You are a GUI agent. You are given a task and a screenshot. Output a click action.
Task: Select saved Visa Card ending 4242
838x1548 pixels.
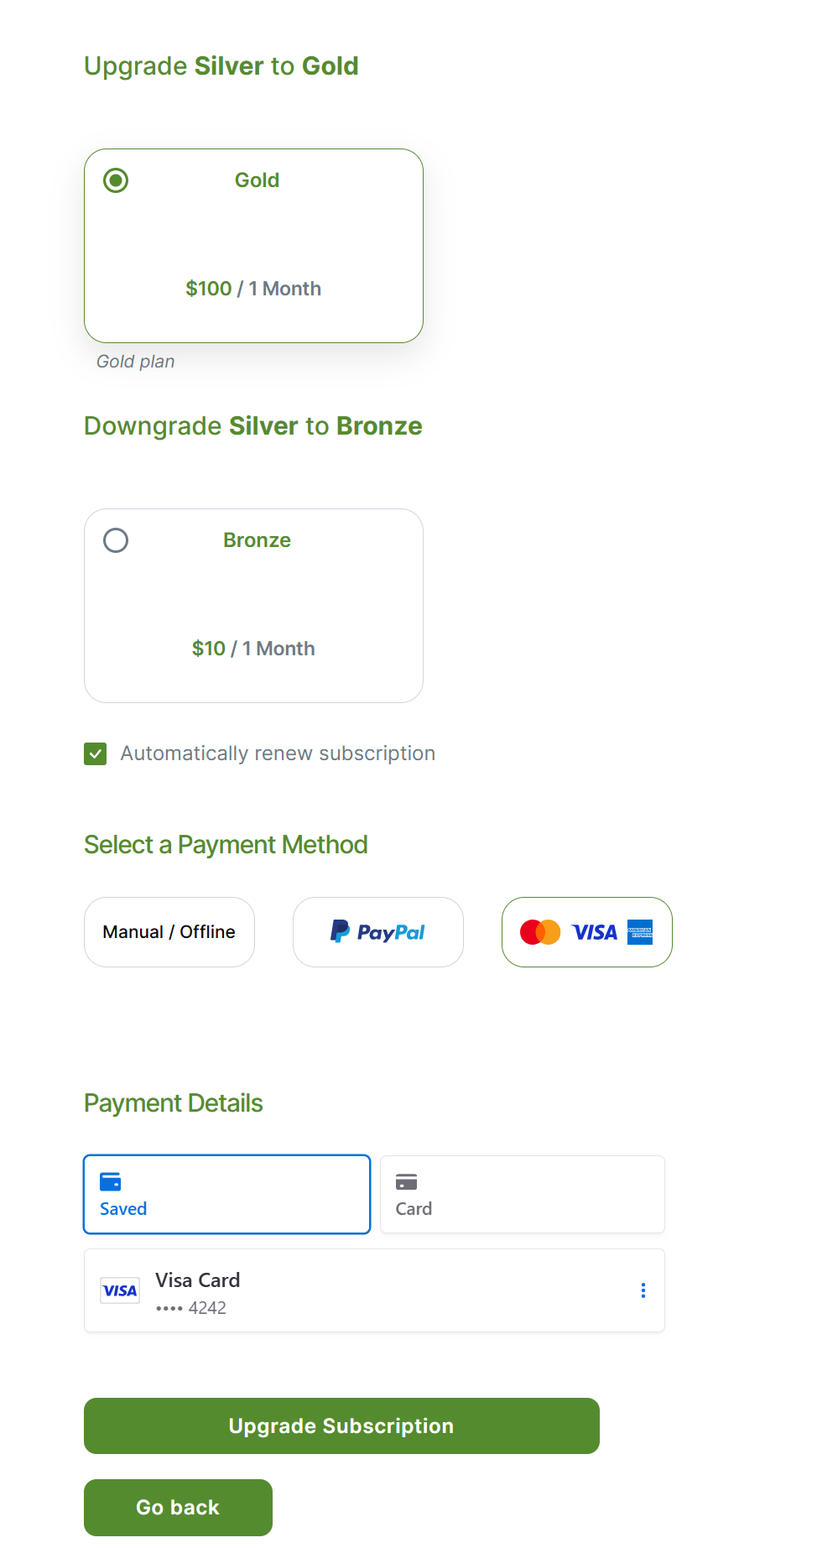click(374, 1290)
